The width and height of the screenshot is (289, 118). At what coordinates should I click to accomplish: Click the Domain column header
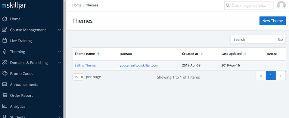click(x=126, y=54)
